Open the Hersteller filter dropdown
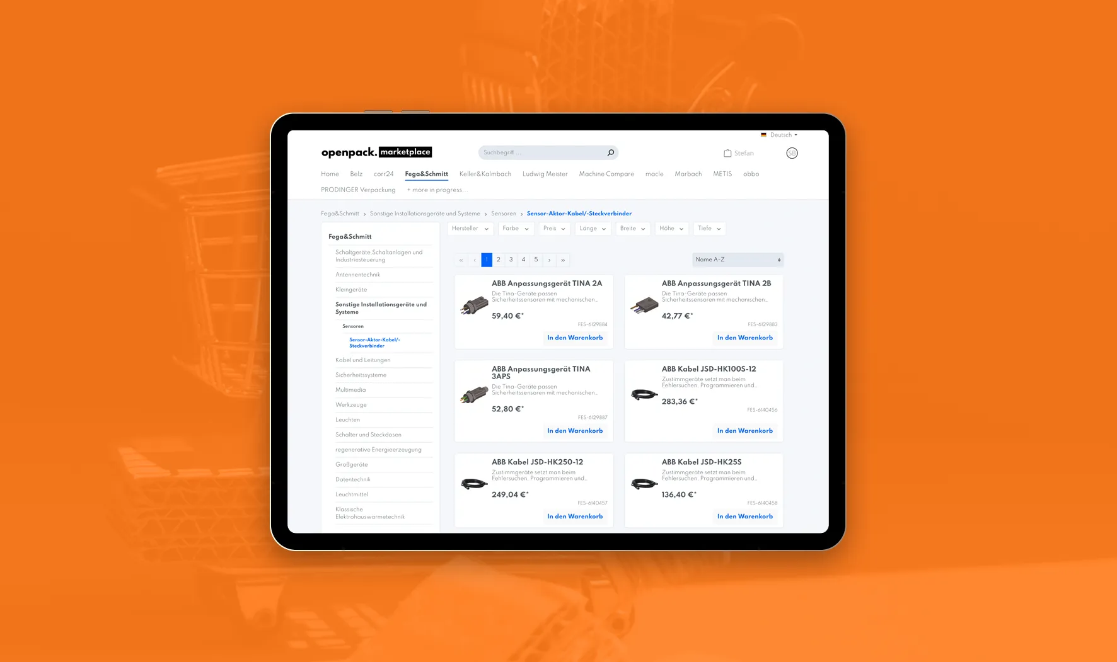1117x662 pixels. [470, 229]
